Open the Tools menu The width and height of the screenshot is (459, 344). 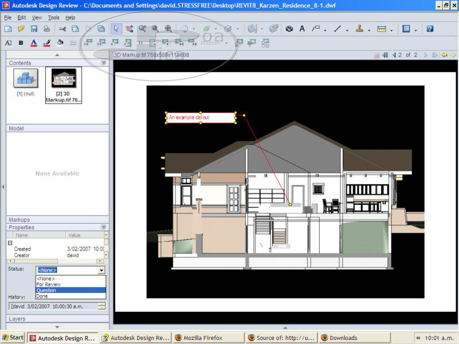(53, 18)
